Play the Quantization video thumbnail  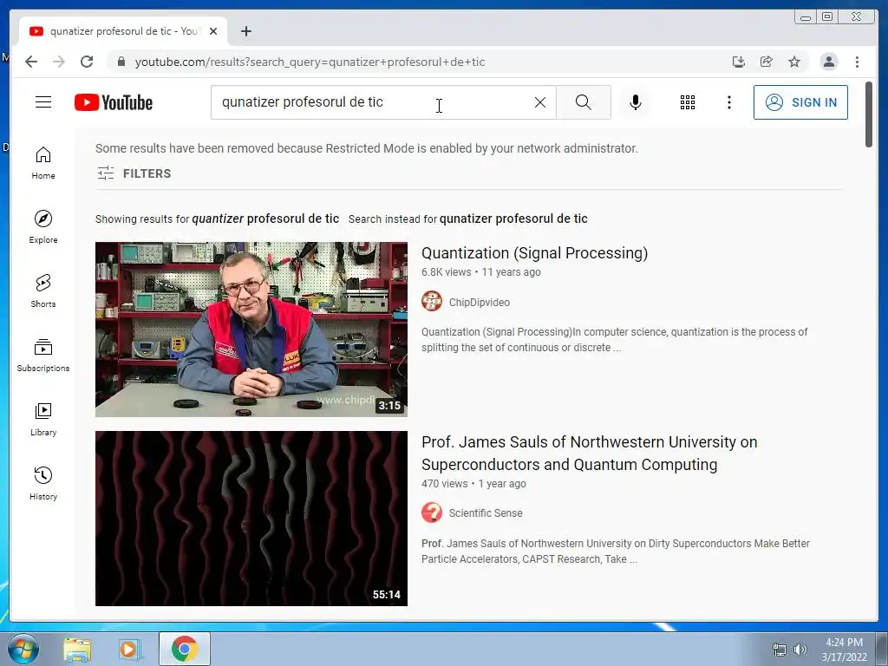click(x=251, y=329)
